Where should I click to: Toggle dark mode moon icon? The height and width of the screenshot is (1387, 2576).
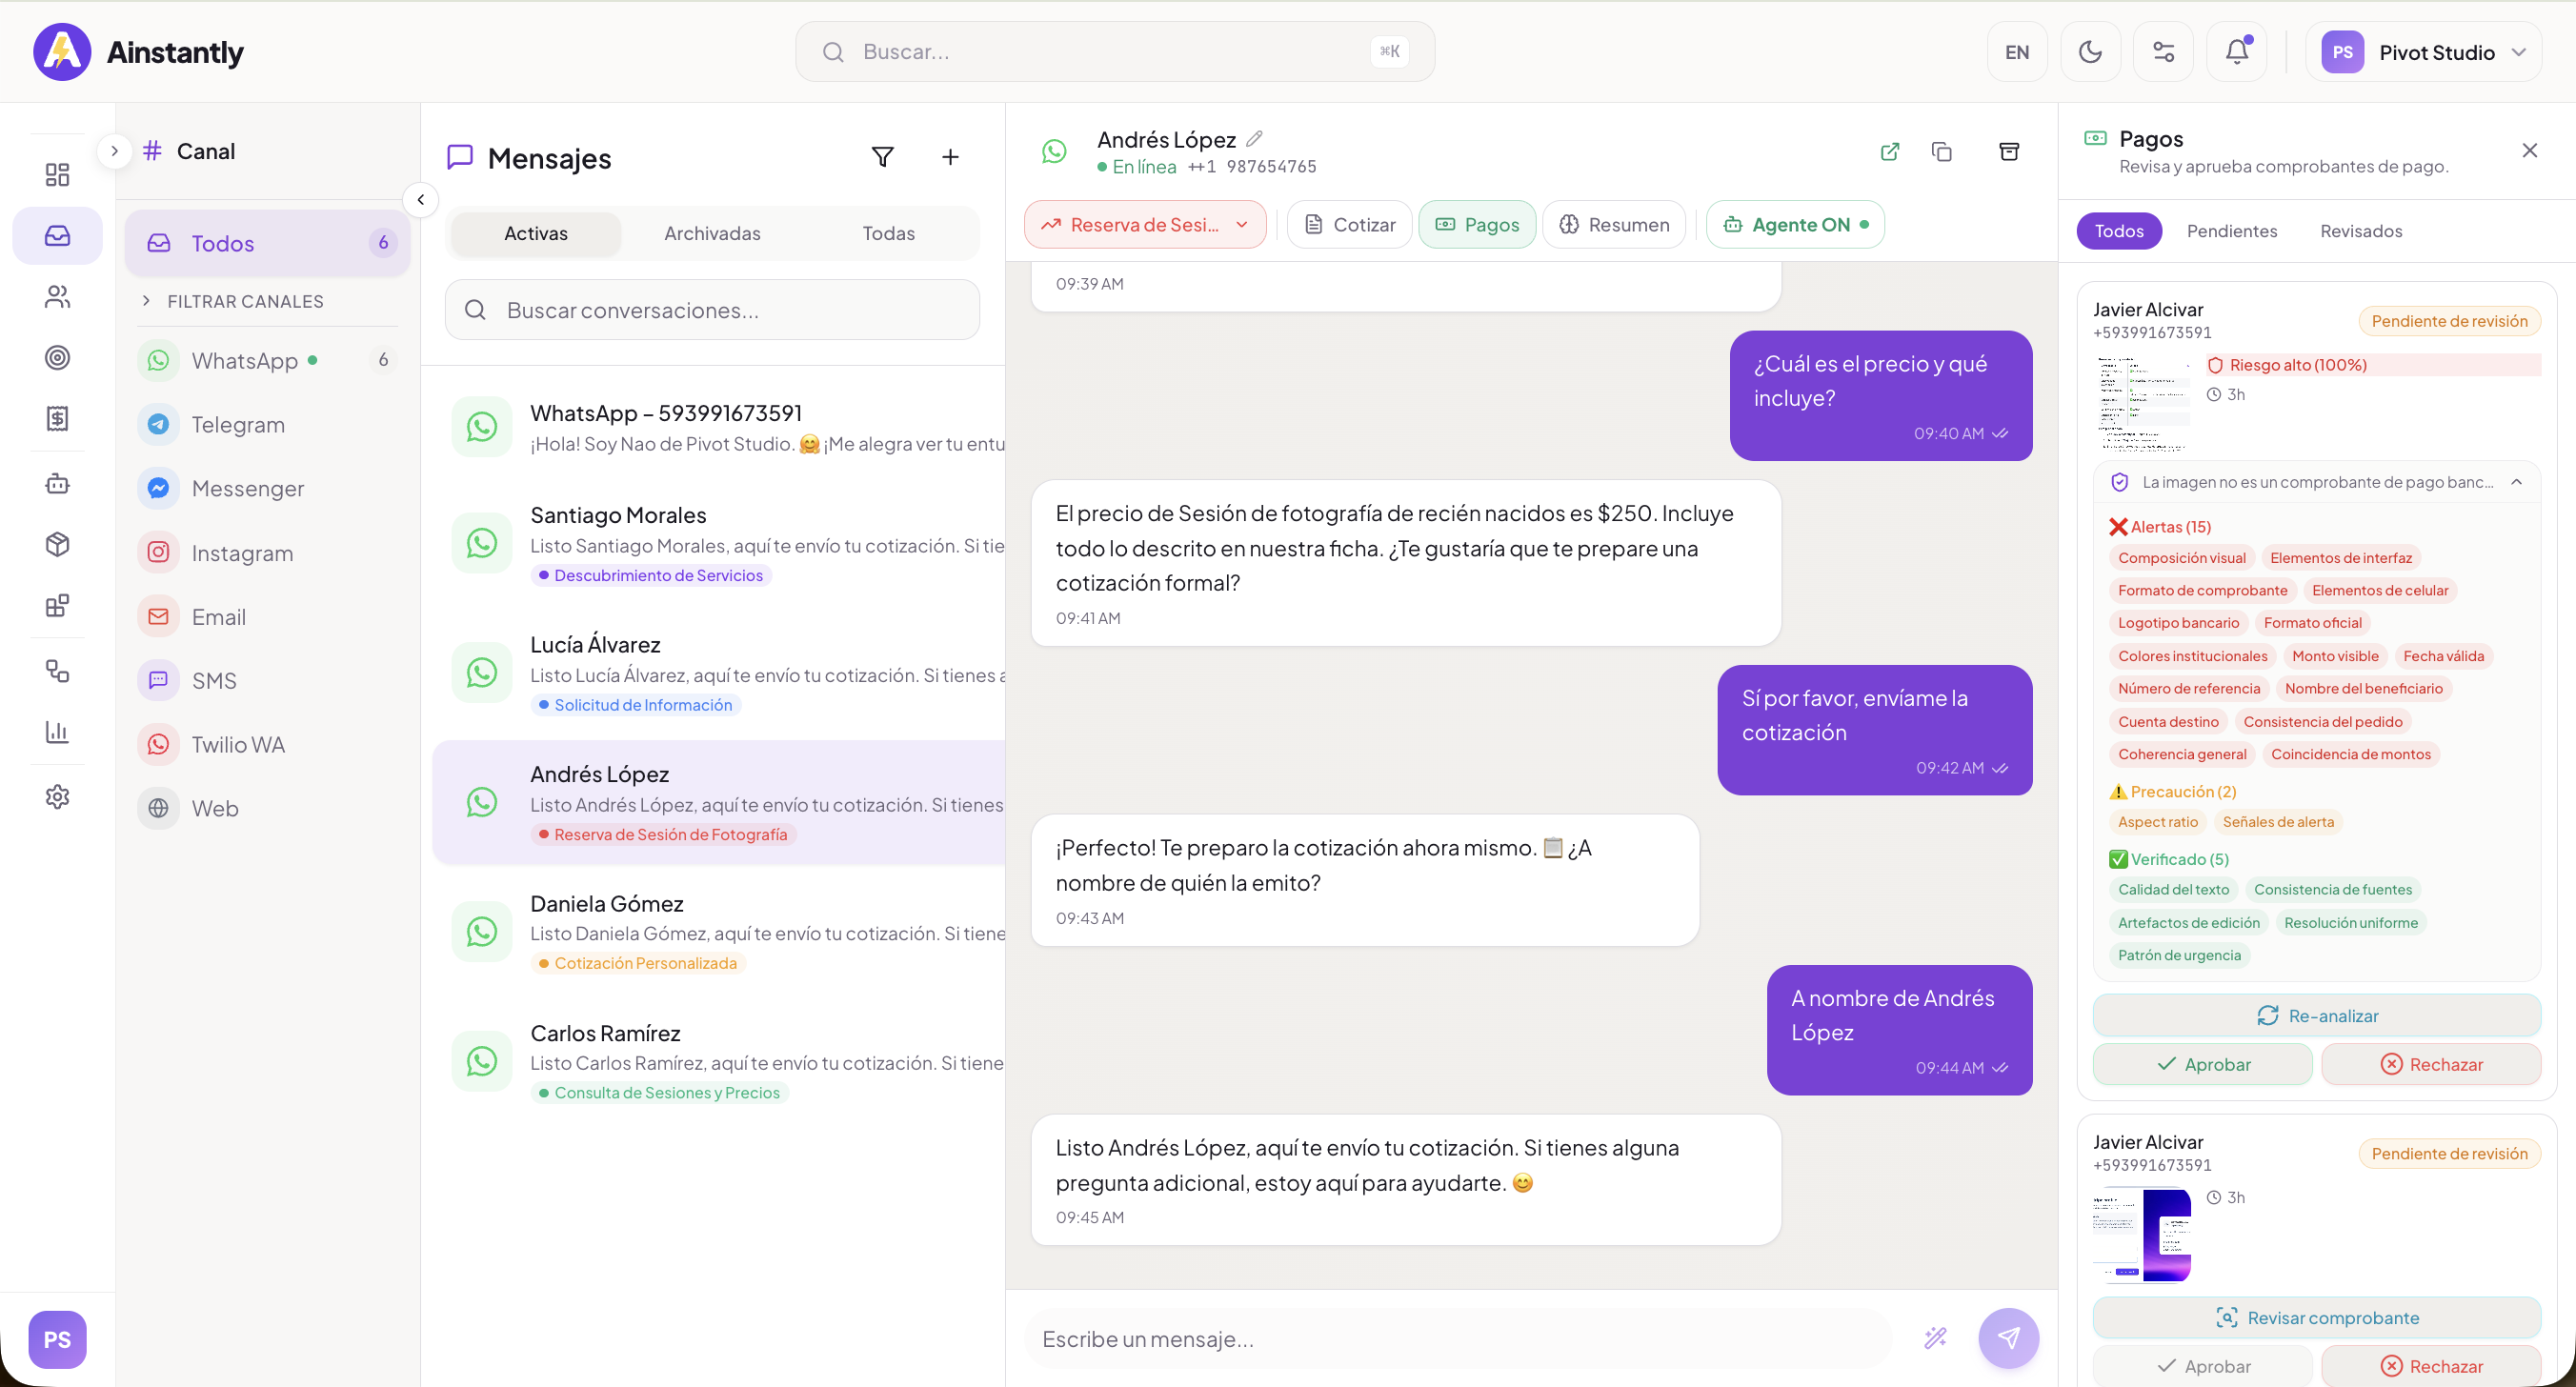2090,52
